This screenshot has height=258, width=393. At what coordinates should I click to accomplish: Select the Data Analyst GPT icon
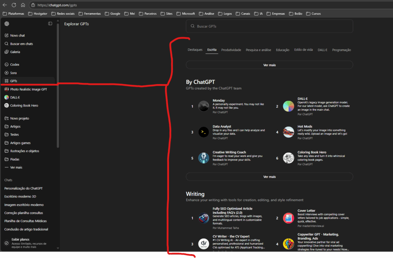click(x=204, y=132)
